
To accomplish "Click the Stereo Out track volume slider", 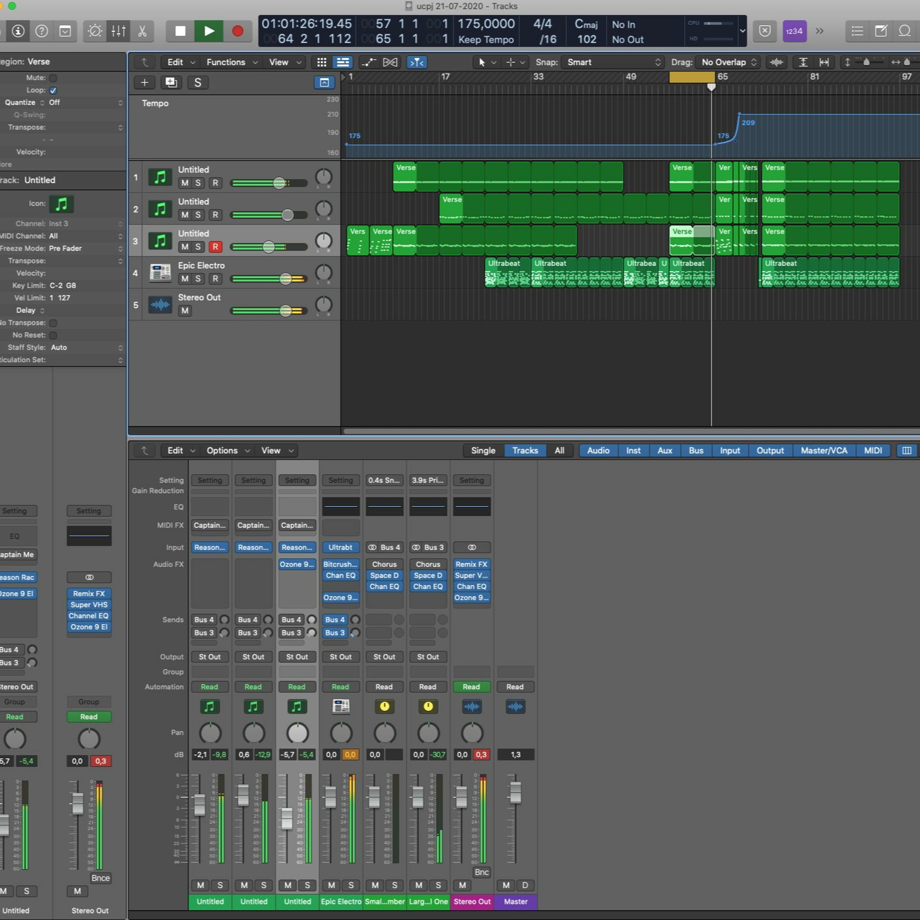I will pyautogui.click(x=285, y=310).
